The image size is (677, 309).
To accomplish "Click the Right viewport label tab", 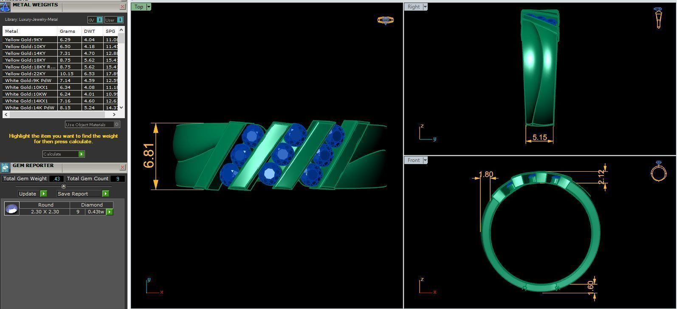I will click(414, 7).
